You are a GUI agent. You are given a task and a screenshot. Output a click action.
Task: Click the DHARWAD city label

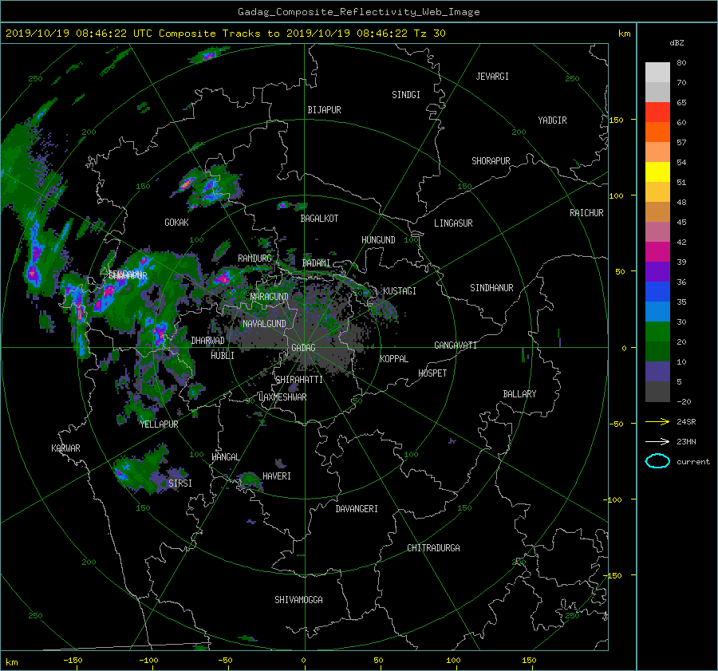click(208, 341)
